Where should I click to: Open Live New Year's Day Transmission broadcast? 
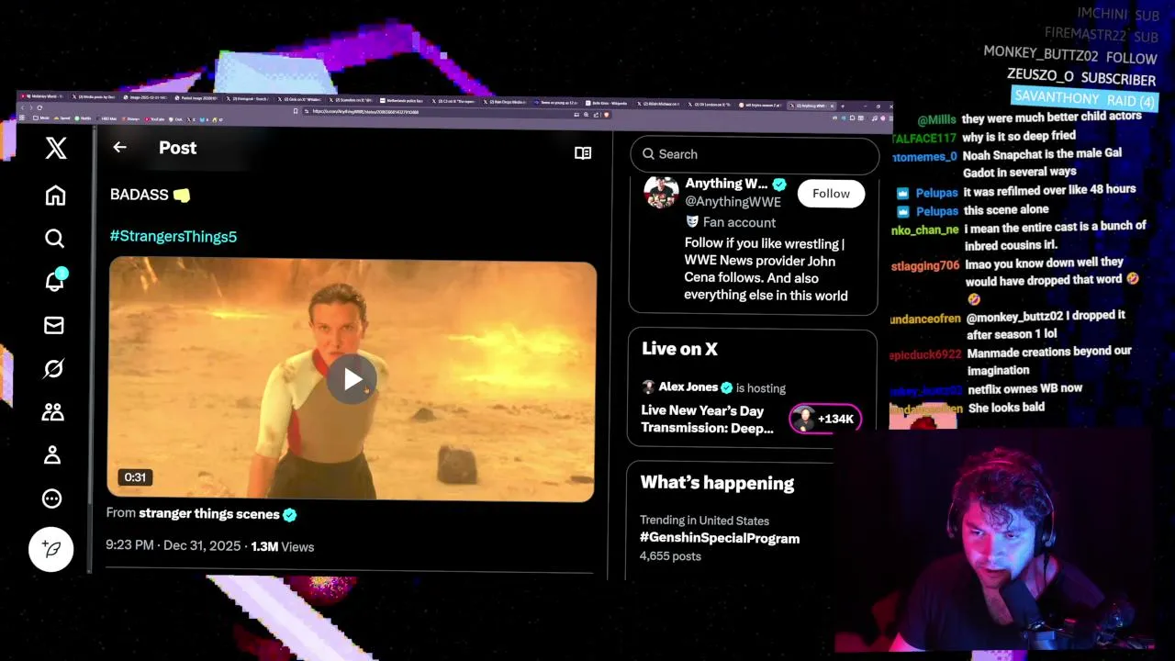[708, 420]
